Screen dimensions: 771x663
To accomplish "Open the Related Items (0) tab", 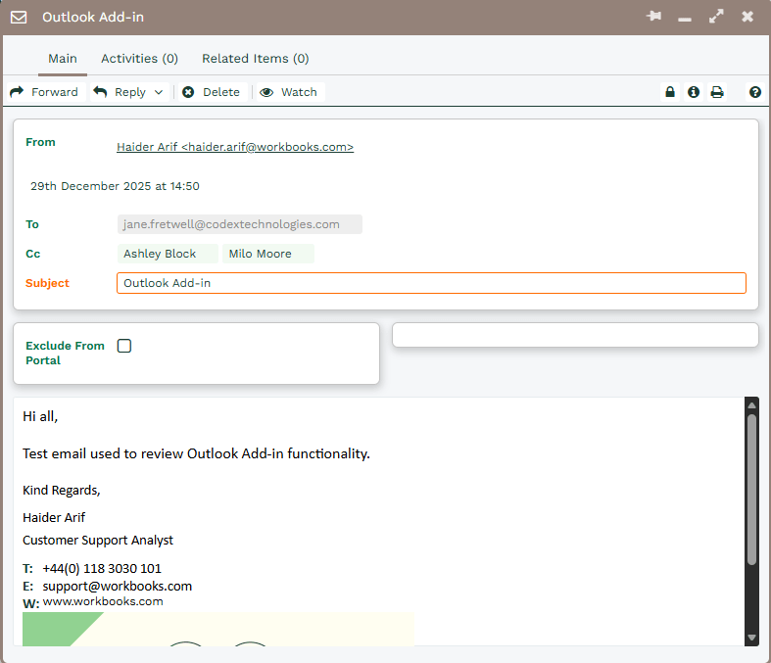I will point(255,59).
